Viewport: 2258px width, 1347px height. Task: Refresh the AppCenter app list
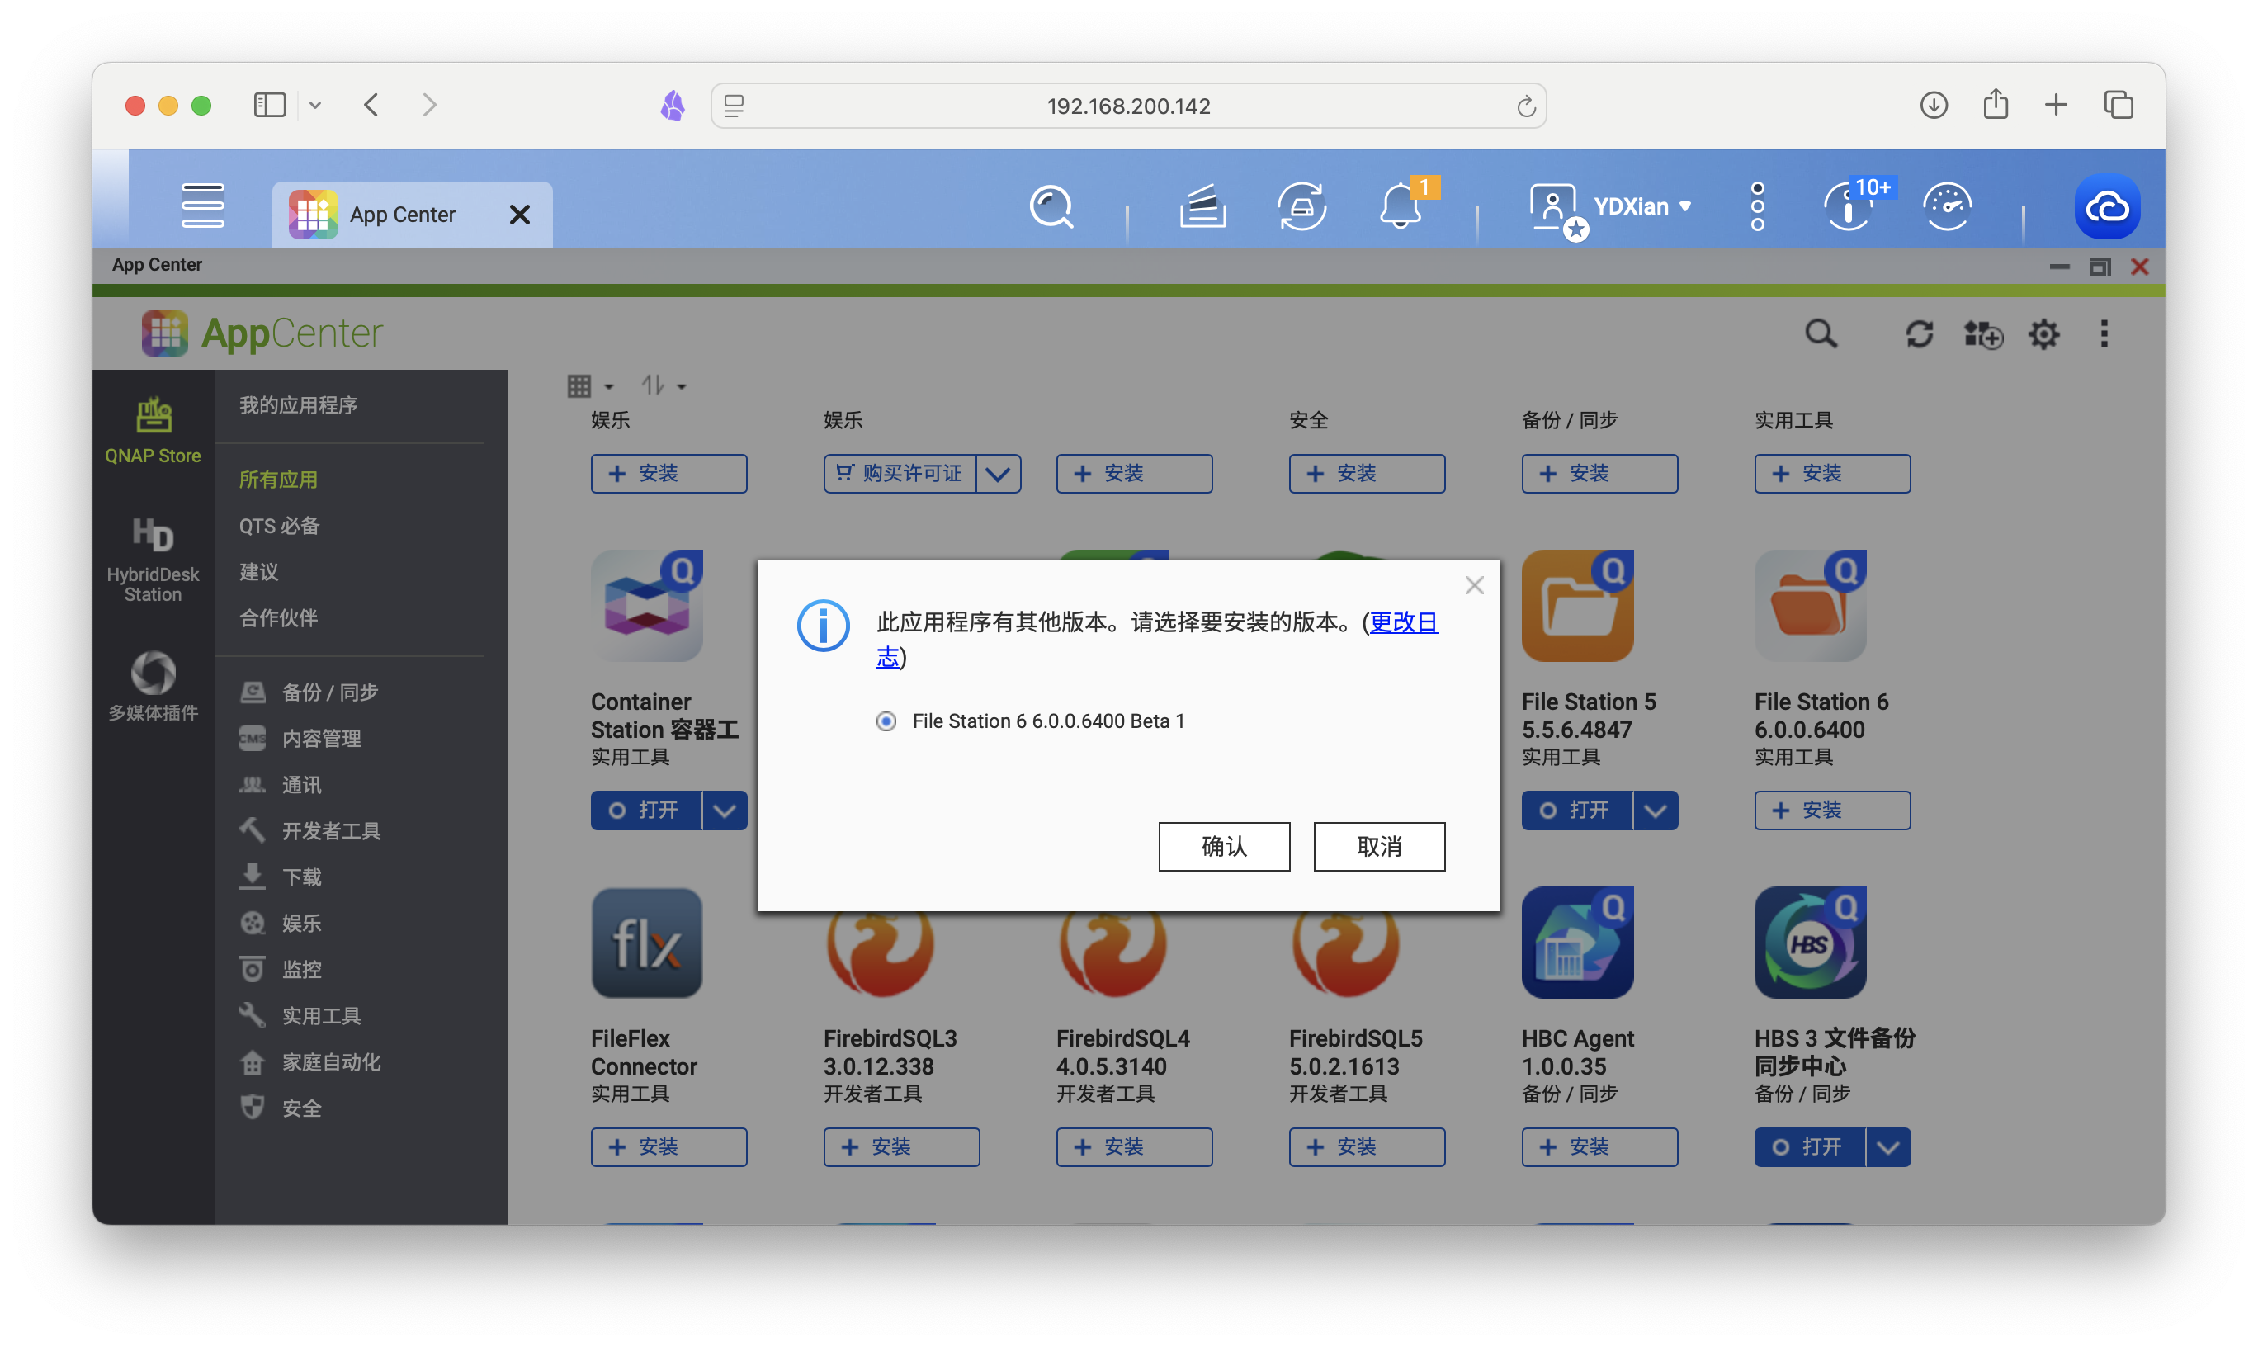click(x=1919, y=334)
